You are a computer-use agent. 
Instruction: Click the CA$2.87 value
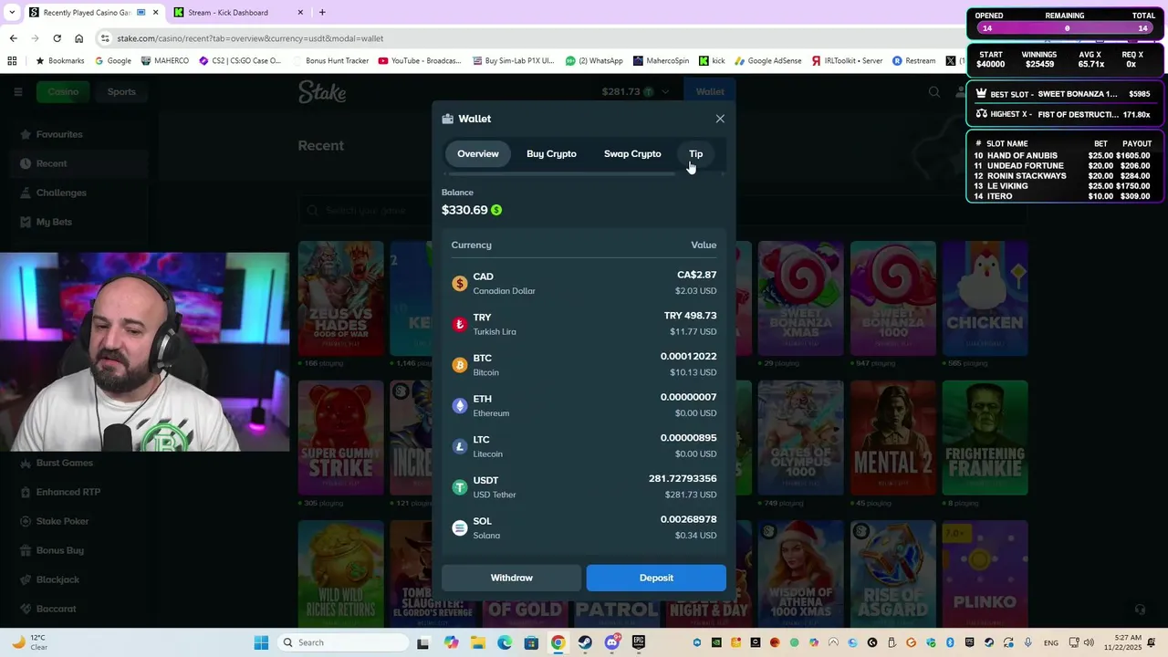click(696, 275)
